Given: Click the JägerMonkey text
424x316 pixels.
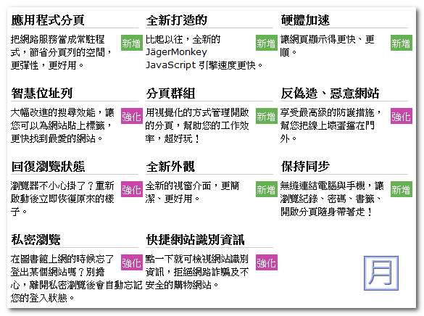Looking at the screenshot, I should click(176, 52).
